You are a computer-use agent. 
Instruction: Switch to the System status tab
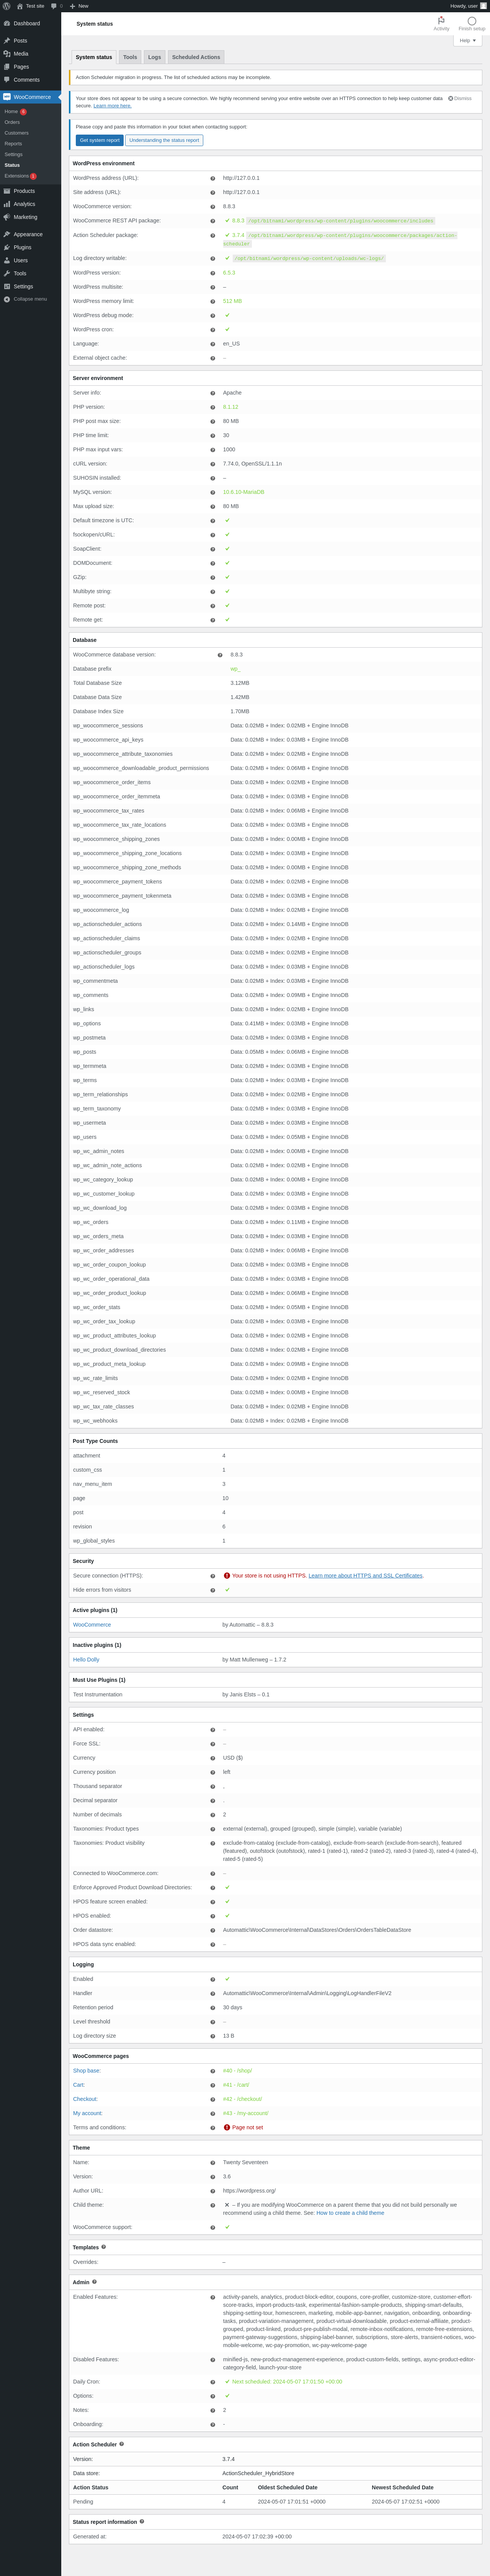click(94, 57)
